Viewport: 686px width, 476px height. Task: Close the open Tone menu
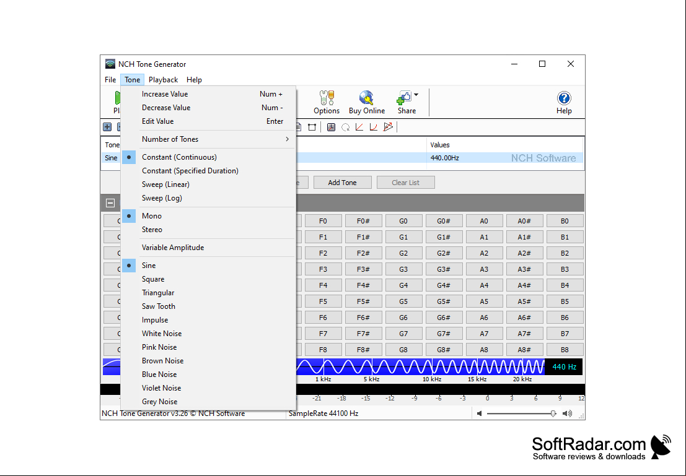[x=132, y=80]
